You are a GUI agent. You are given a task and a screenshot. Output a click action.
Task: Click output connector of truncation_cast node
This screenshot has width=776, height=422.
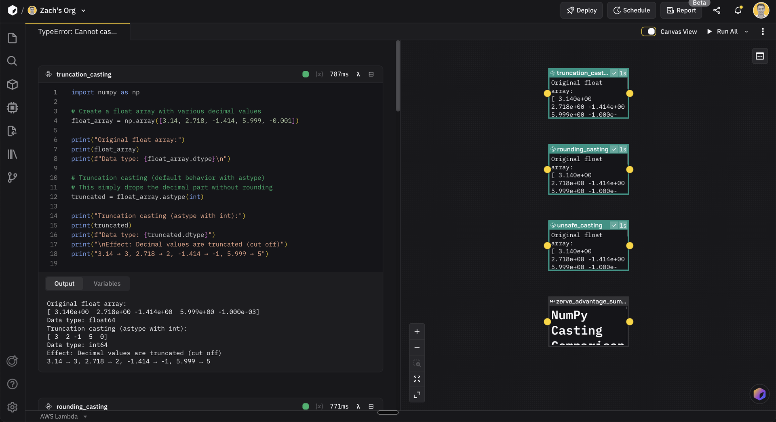[x=630, y=93]
